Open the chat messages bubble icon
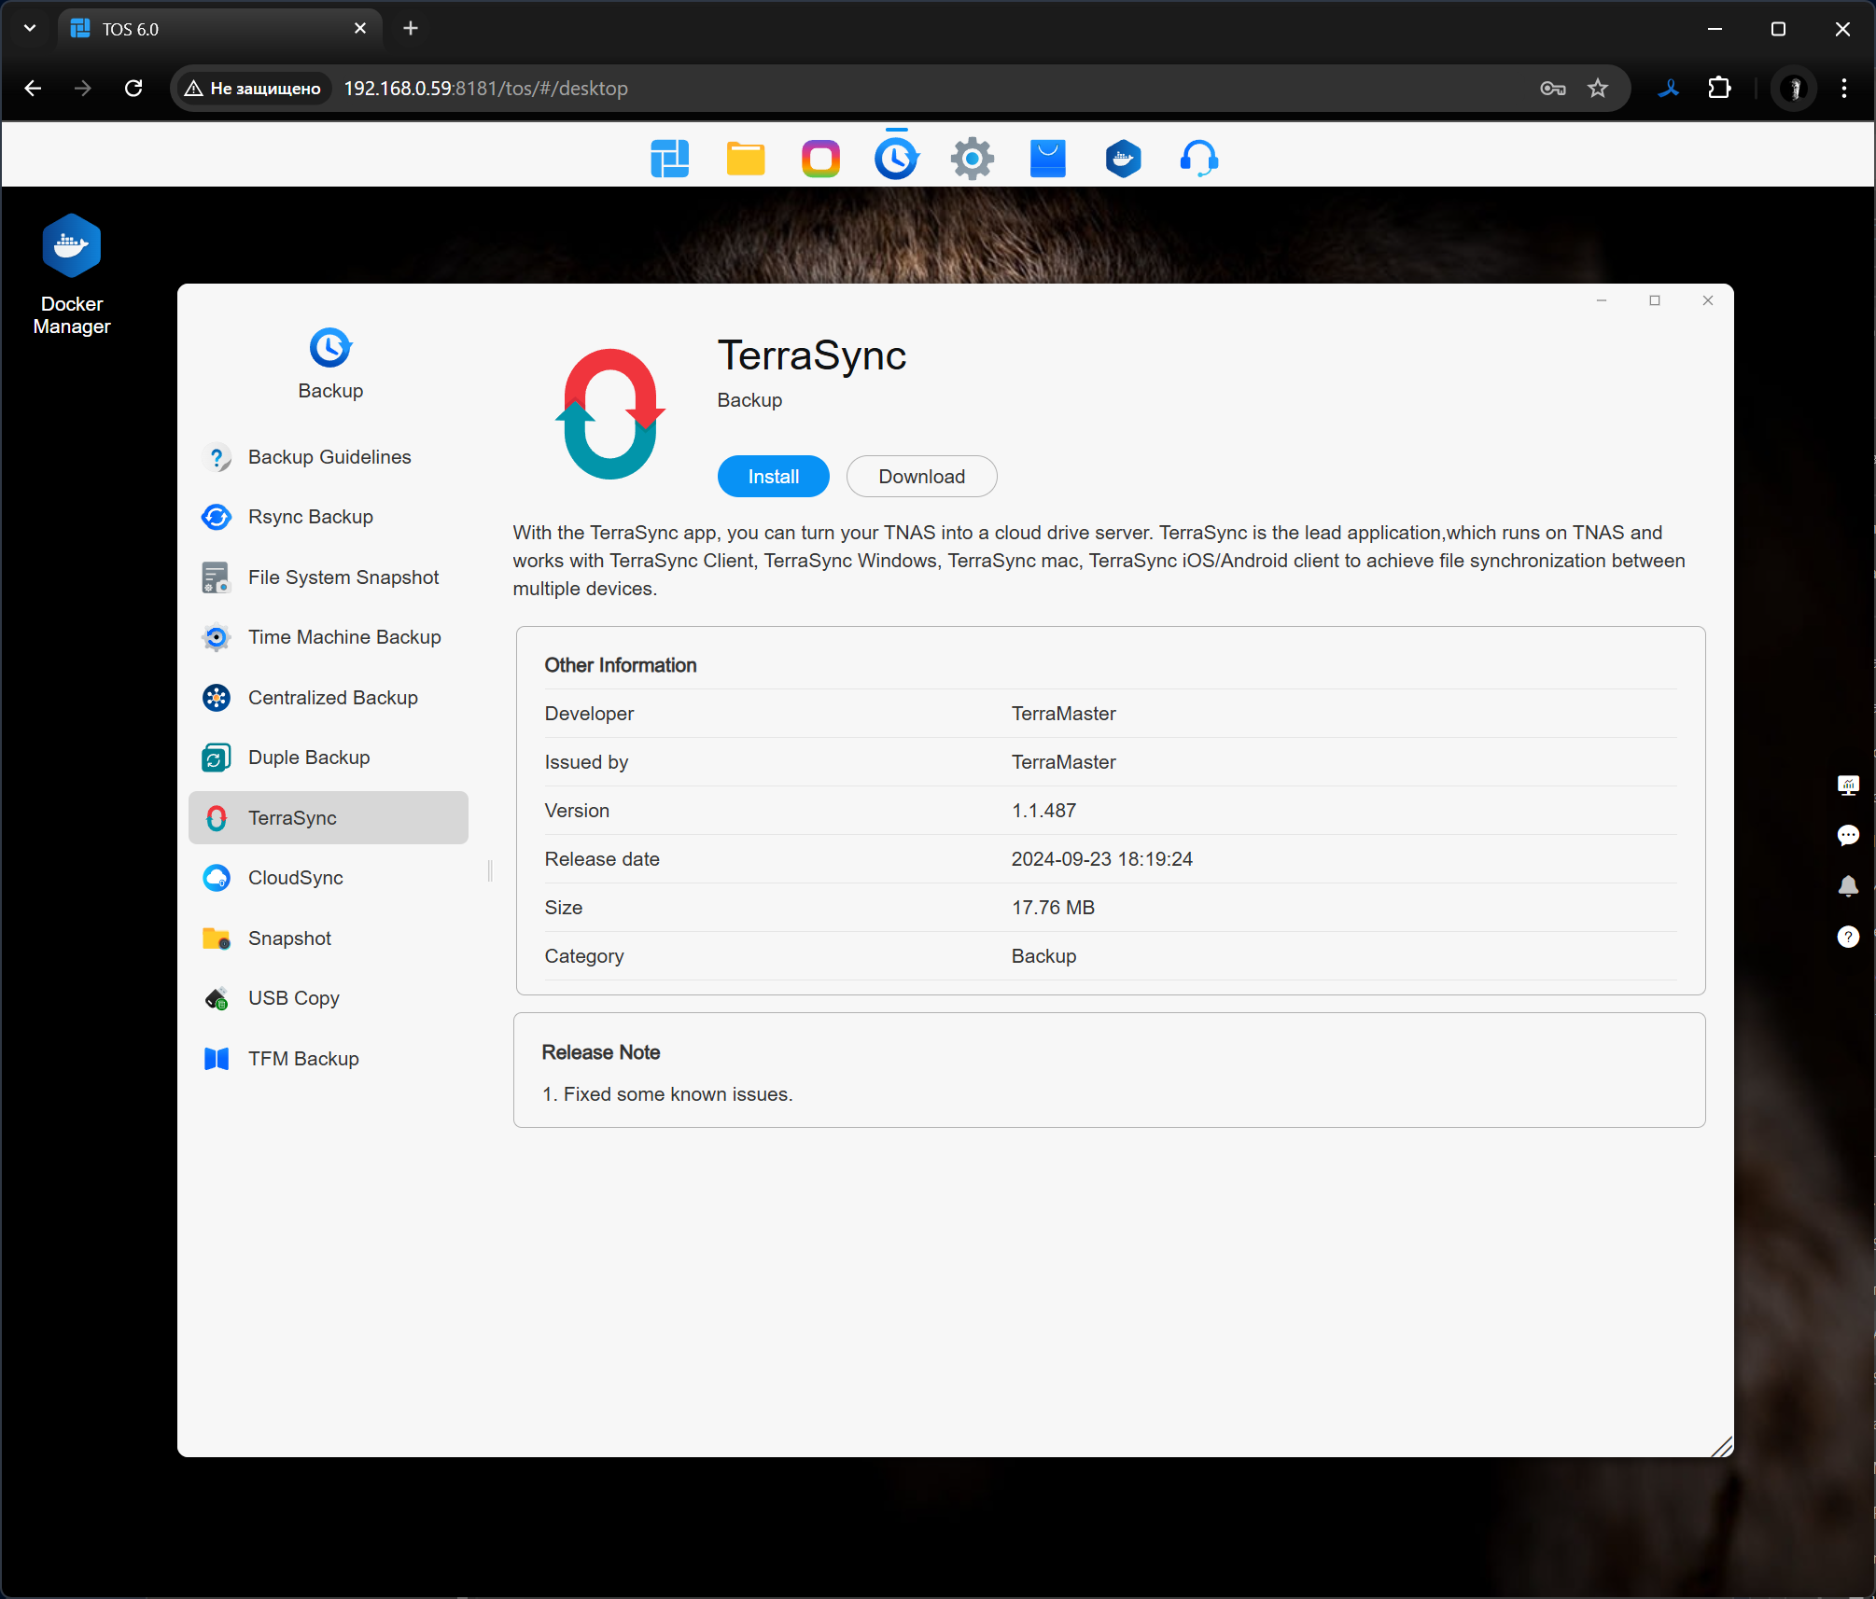This screenshot has height=1599, width=1876. click(x=1848, y=835)
